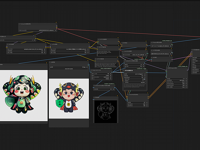Adjust left LoRA loader CLIP strength value

(26, 53)
